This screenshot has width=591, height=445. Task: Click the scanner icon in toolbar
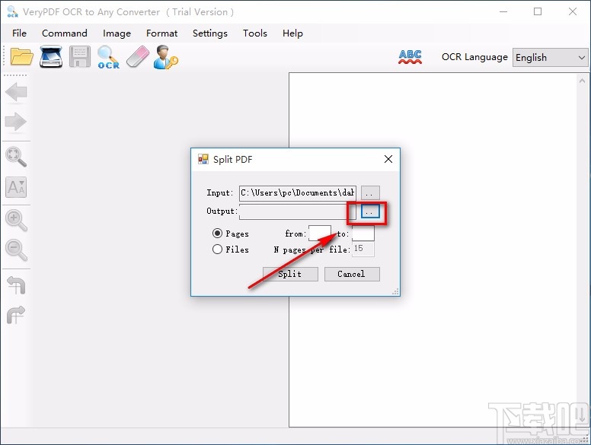(x=51, y=57)
